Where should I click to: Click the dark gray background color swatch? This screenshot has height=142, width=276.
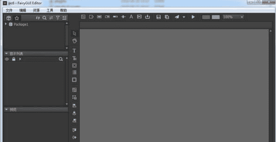coord(206,17)
